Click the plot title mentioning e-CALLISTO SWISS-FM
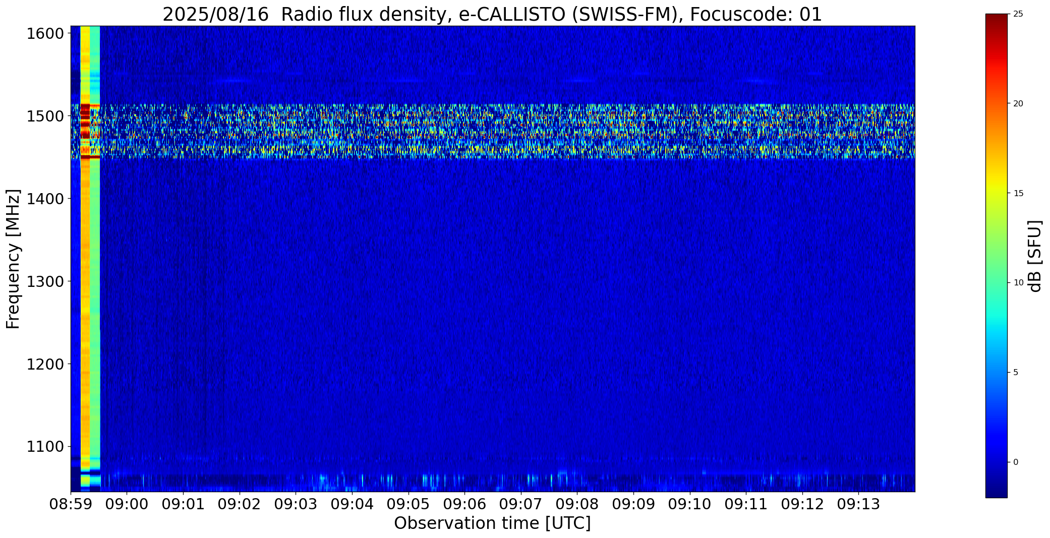Viewport: 1050px width, 538px height. 492,14
